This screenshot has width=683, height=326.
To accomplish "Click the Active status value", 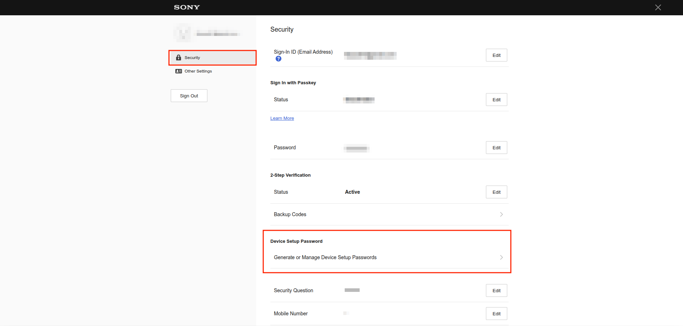I will click(x=353, y=192).
